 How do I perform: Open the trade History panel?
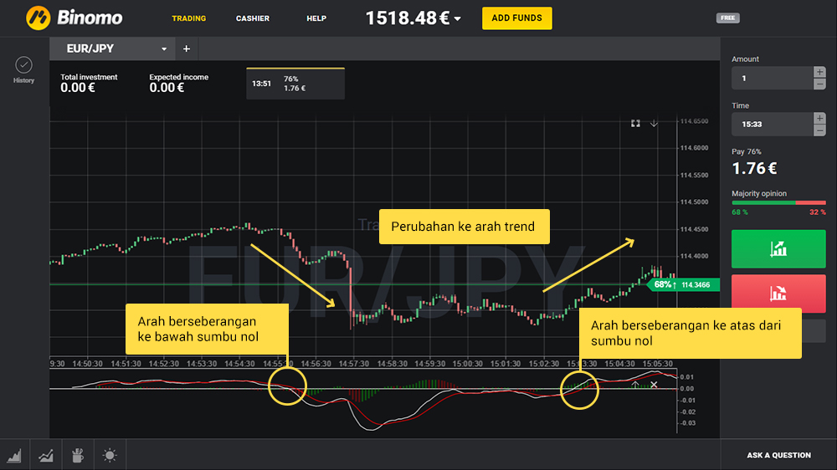pyautogui.click(x=23, y=70)
